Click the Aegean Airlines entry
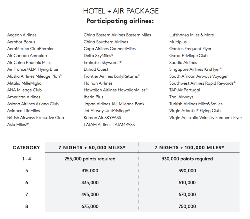250x219 pixels. 22,35
